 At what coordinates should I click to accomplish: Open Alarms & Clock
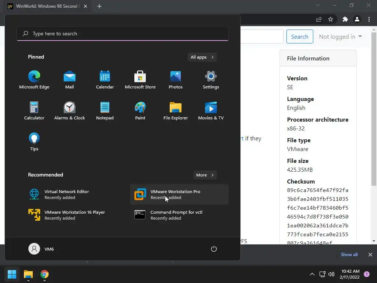coord(70,111)
